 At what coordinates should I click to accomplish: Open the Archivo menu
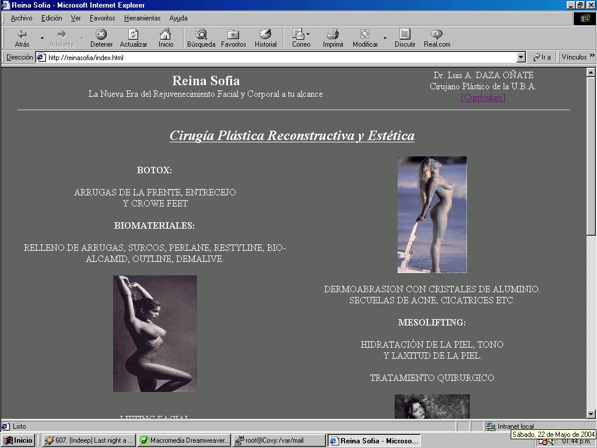coord(22,18)
